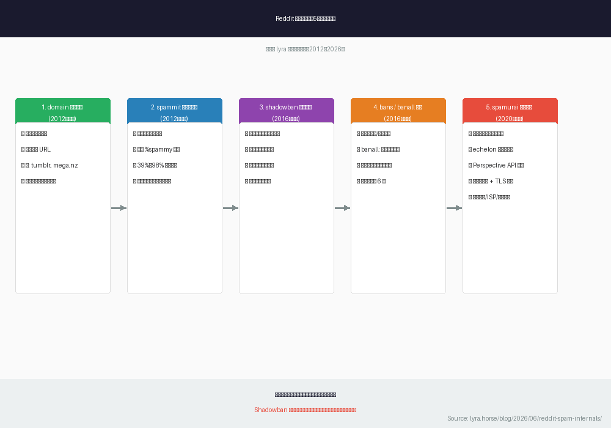
Task: Select the "Perspective API" bullet line
Action: [496, 165]
